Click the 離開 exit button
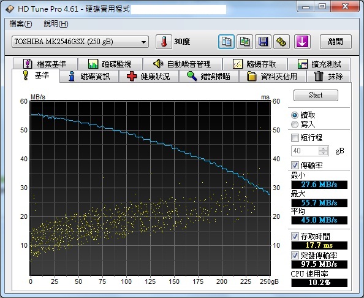Screen dimensions: 364x298 336,42
